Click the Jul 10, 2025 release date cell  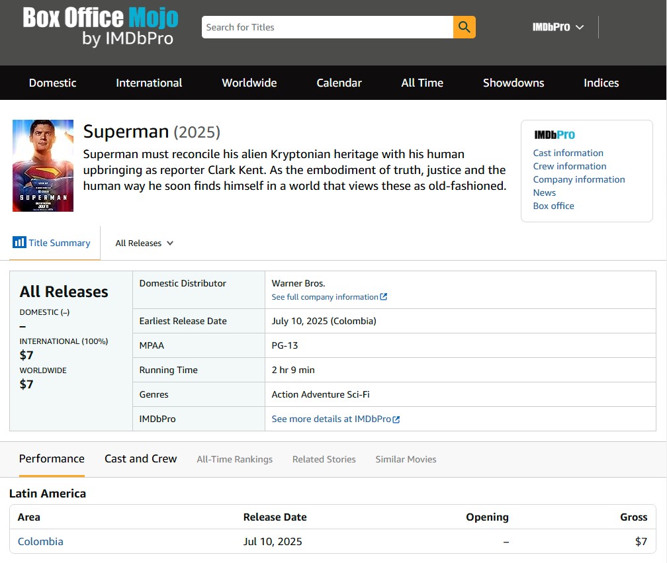tap(272, 542)
